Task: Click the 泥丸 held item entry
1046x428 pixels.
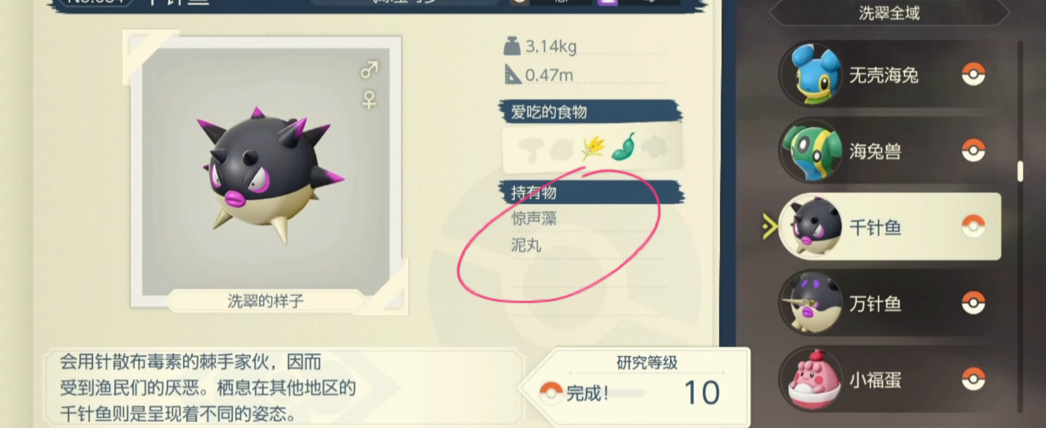Action: point(526,245)
